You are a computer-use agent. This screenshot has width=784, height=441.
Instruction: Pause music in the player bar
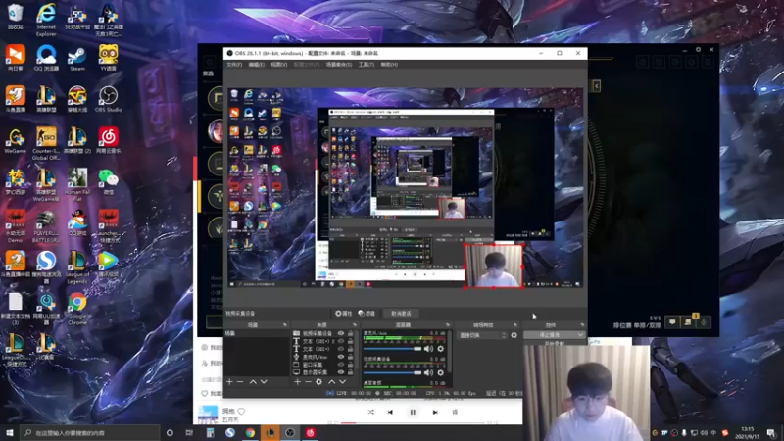coord(413,412)
